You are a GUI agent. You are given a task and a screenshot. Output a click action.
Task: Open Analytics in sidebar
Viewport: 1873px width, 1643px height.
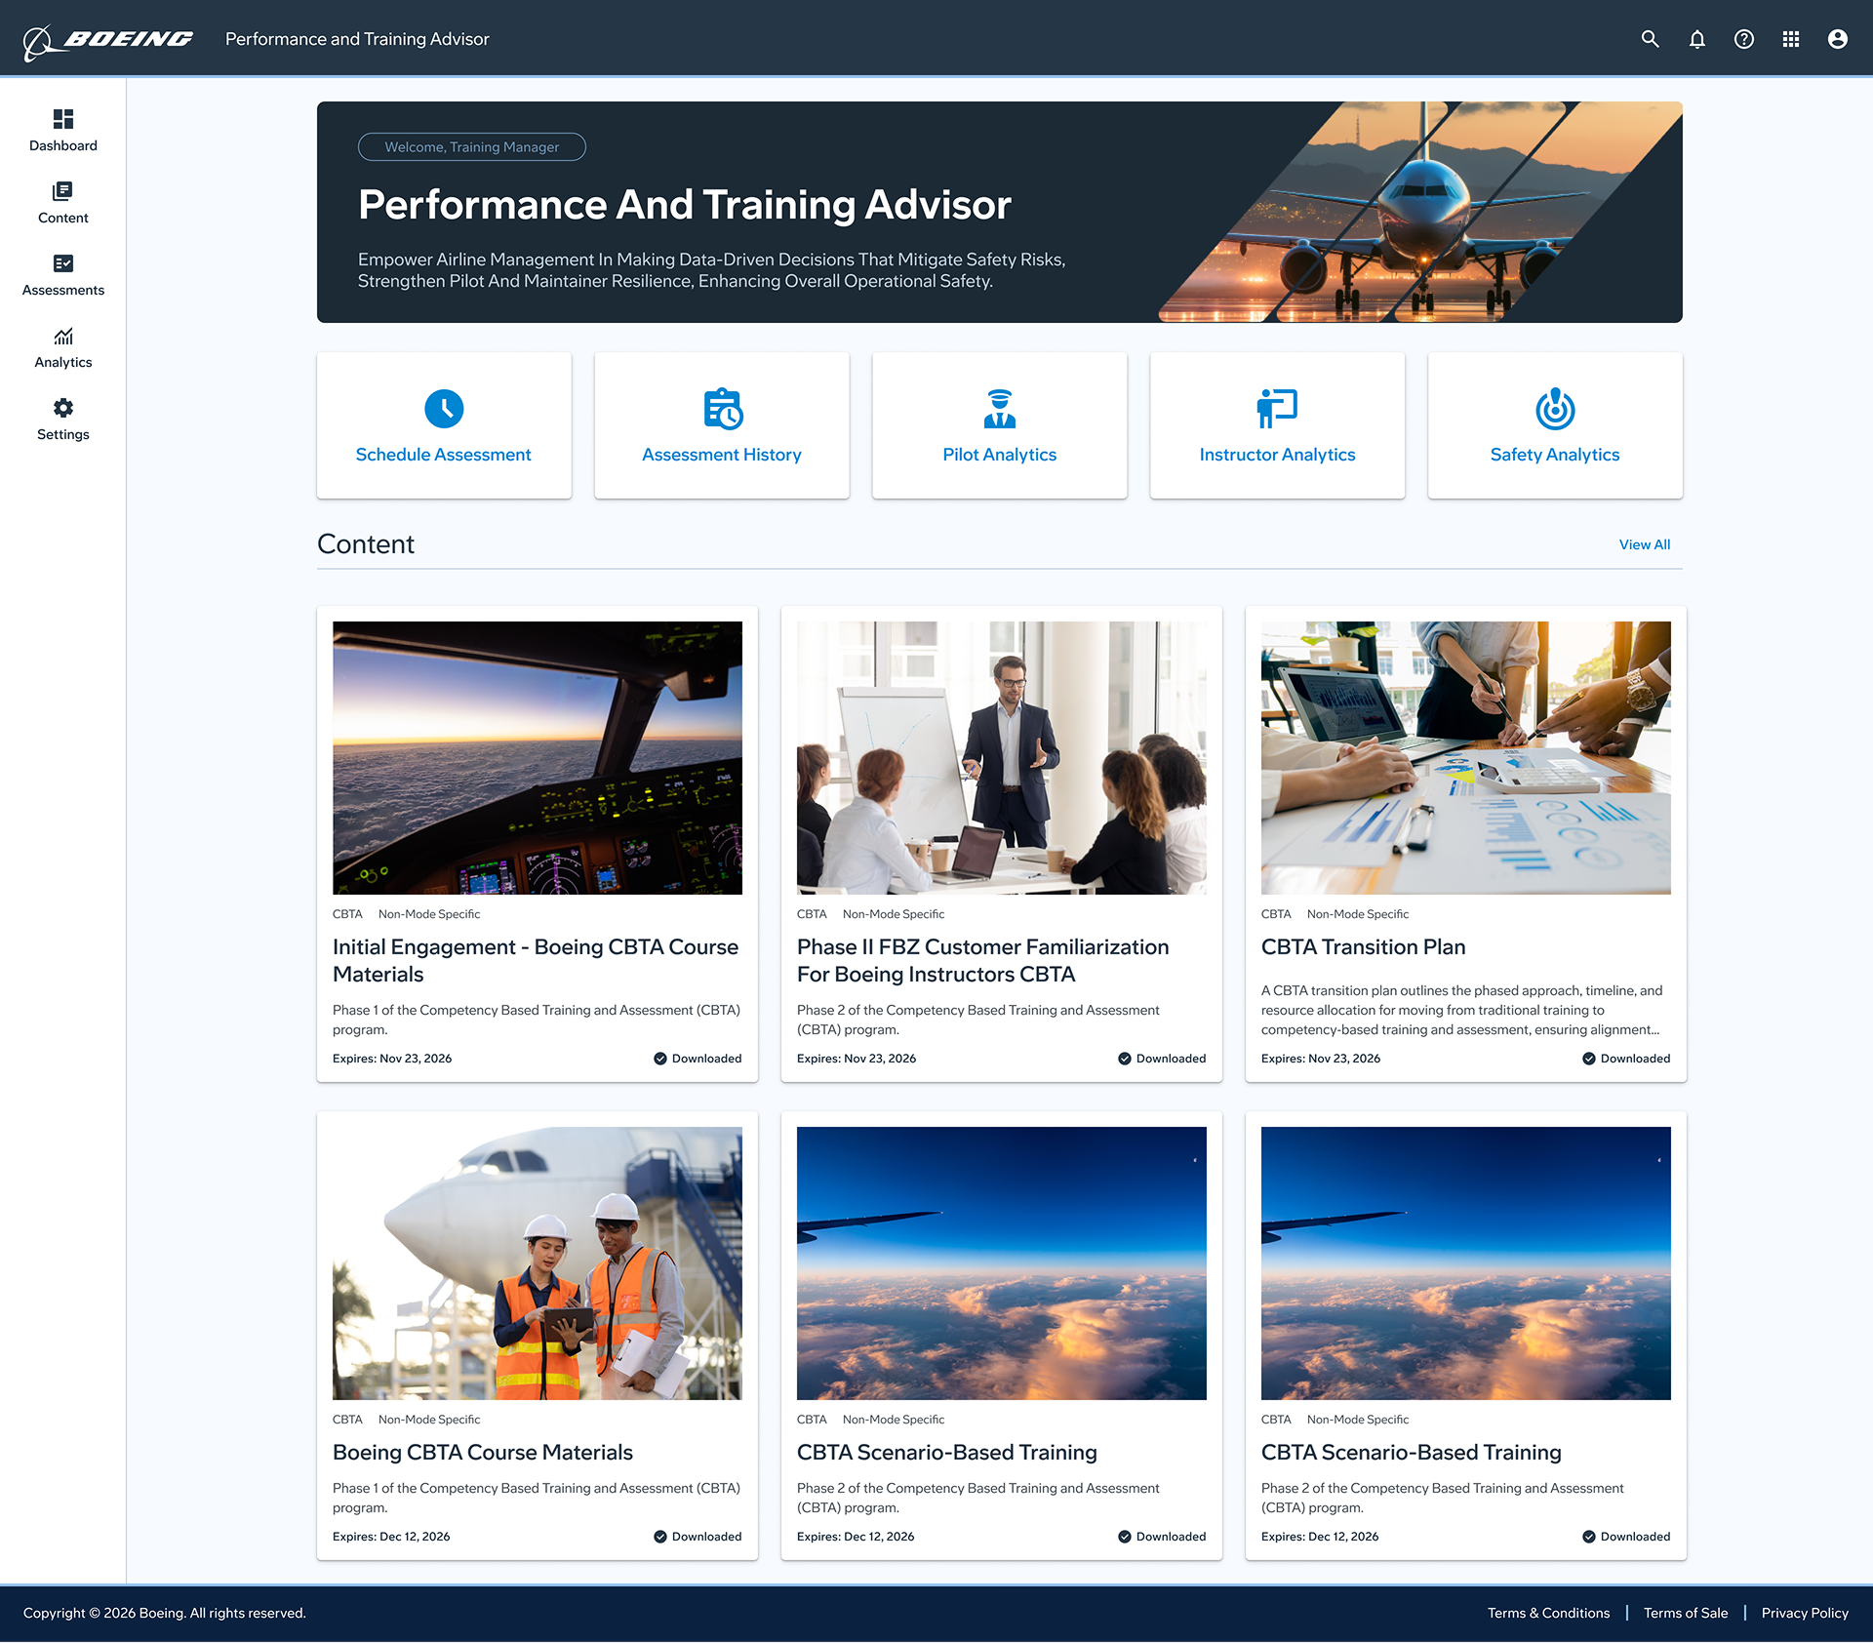point(63,347)
